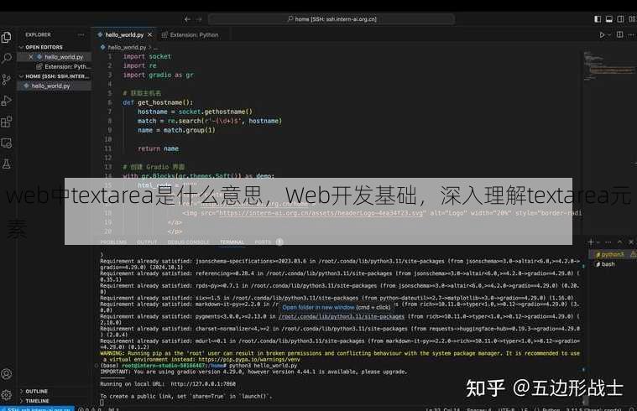Open hello_world.py in the HOME folder tree
The width and height of the screenshot is (637, 411).
(x=51, y=86)
